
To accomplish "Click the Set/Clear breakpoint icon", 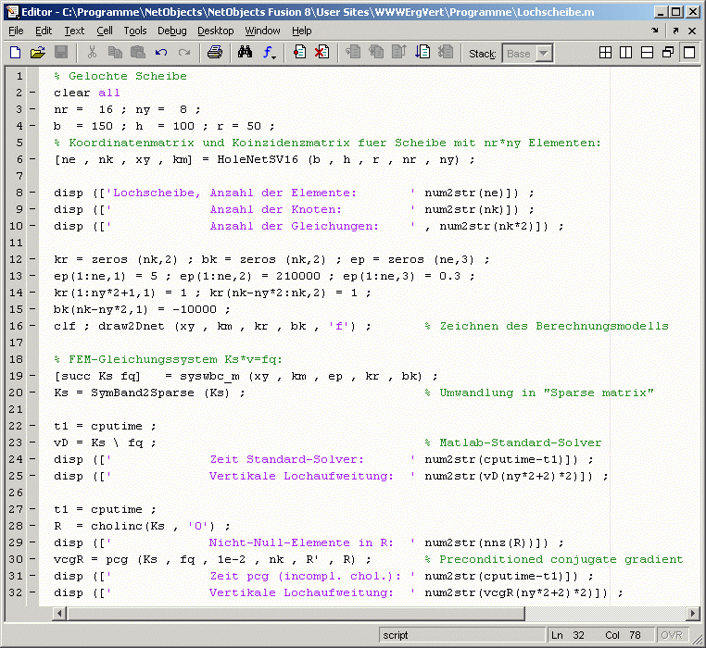I will [x=298, y=53].
